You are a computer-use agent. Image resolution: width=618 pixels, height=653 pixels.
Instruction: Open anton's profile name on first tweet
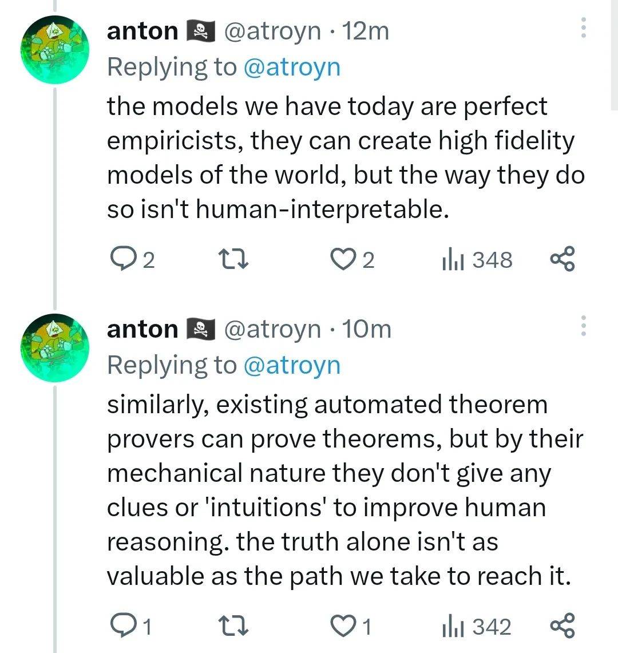(x=142, y=30)
